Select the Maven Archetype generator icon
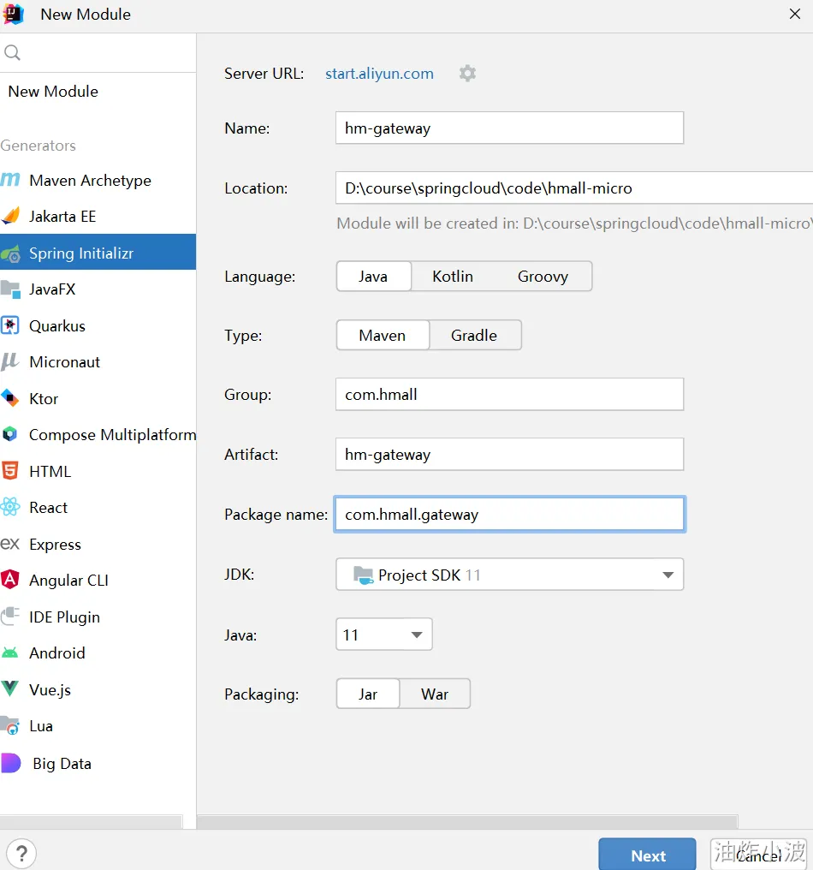 (x=10, y=181)
